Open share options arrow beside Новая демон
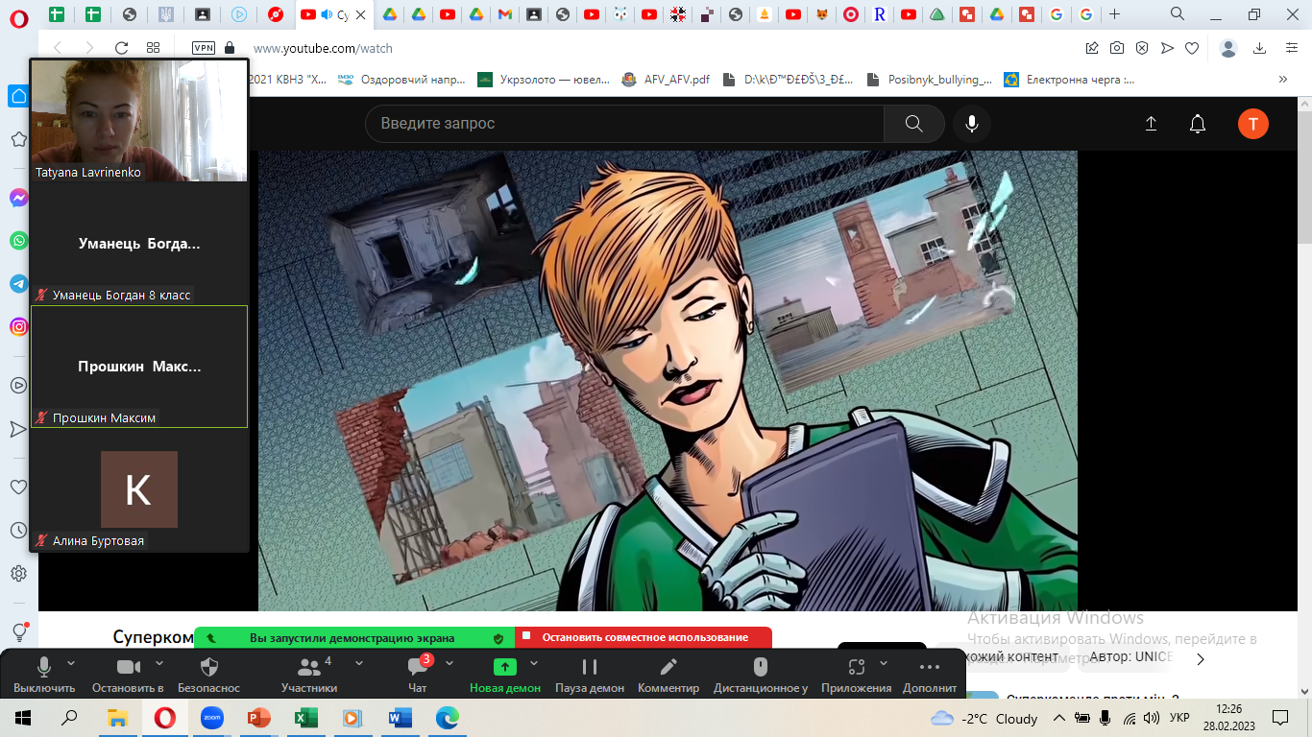This screenshot has height=737, width=1312. (x=534, y=663)
